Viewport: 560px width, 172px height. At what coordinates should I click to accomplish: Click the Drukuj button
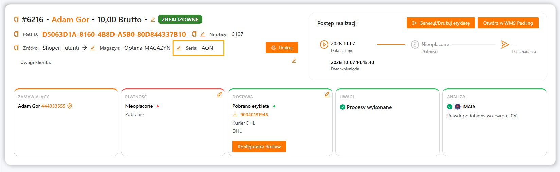282,48
